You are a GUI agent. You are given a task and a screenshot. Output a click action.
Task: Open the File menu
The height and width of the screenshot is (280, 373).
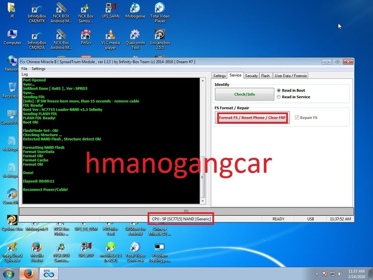point(24,69)
